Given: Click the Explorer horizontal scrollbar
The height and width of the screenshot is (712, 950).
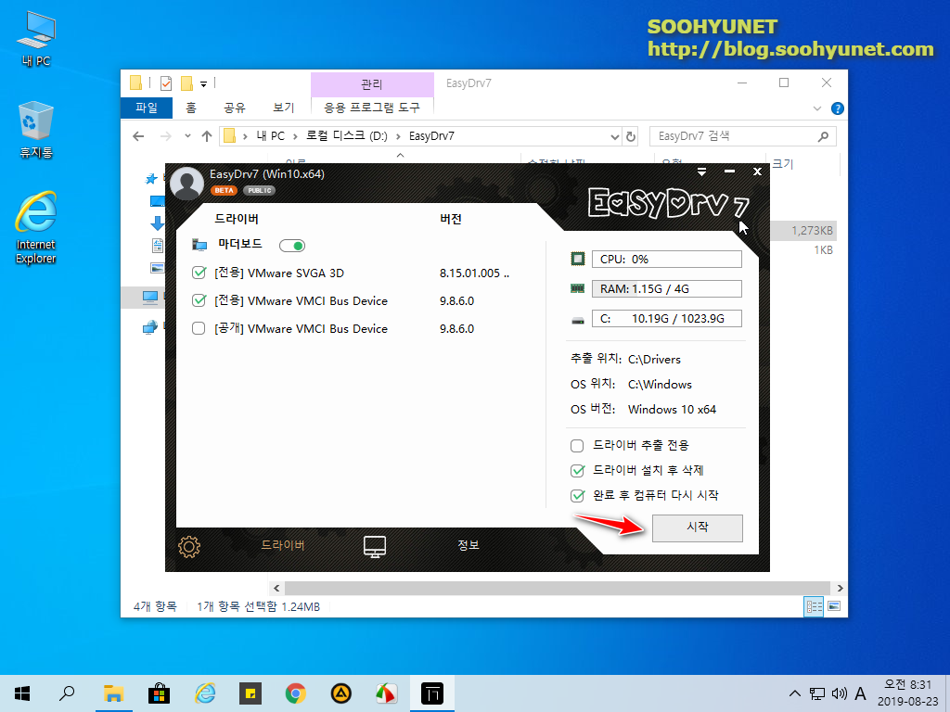Looking at the screenshot, I should [x=557, y=588].
